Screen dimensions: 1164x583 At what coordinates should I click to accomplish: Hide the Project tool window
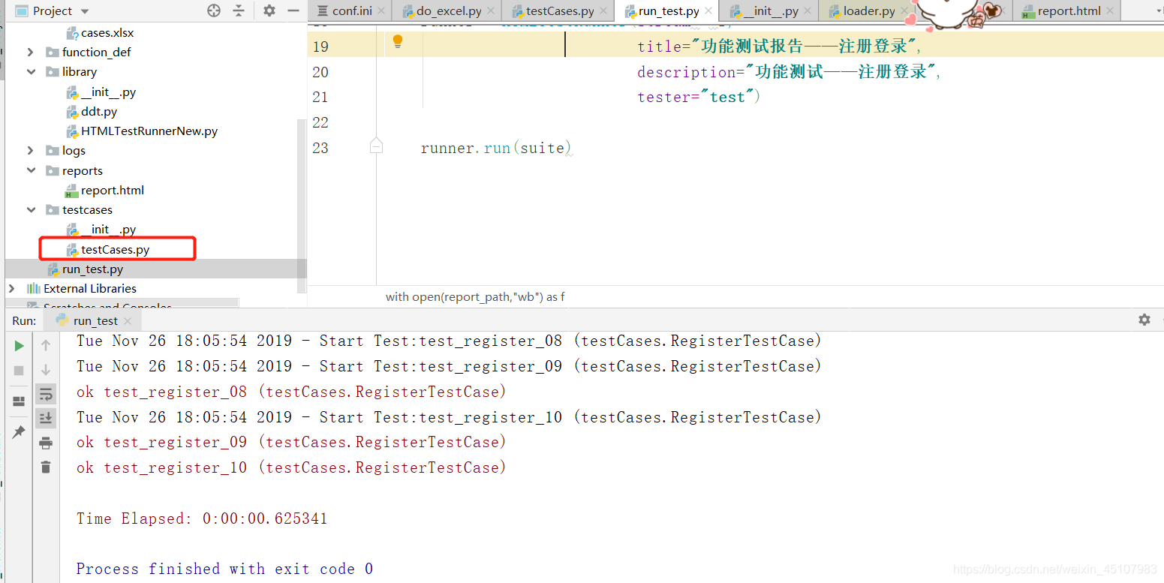293,11
